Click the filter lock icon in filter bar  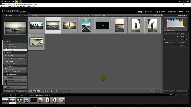click(x=162, y=15)
